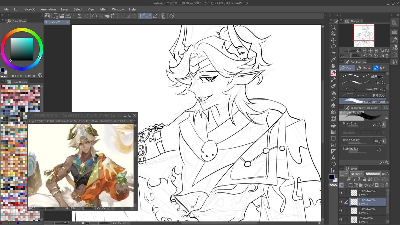Viewport: 400px width, 225px height.
Task: Click the Save icon in command bar
Action: [x=68, y=16]
